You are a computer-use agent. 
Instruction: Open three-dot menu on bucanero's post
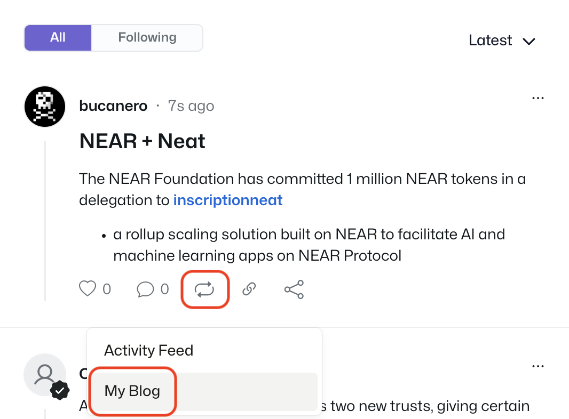point(538,98)
